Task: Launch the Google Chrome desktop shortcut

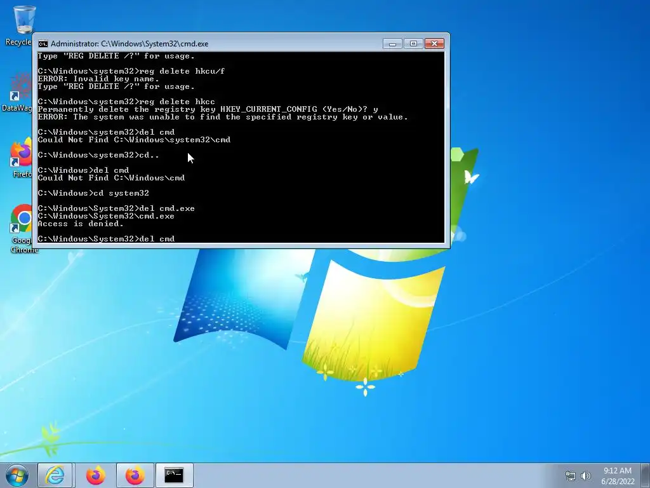Action: (23, 228)
